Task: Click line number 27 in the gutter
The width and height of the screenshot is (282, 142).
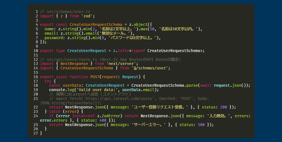Action: [x=36, y=133]
